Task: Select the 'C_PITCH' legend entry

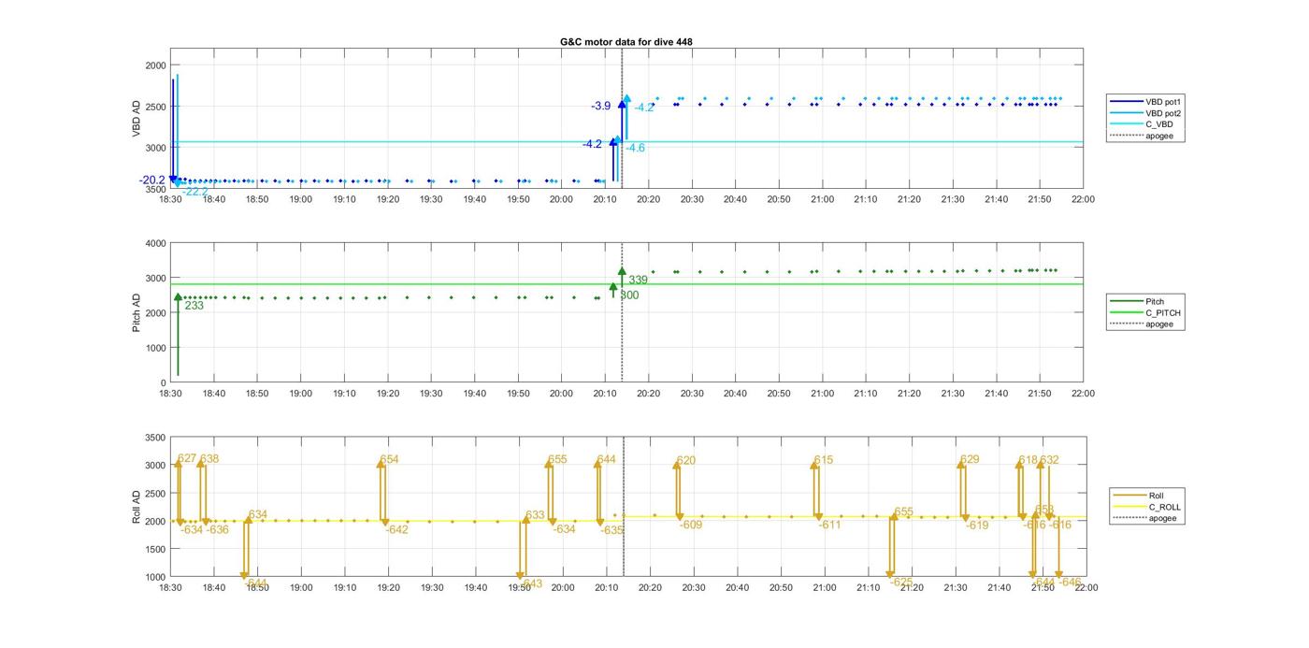Action: 1145,312
